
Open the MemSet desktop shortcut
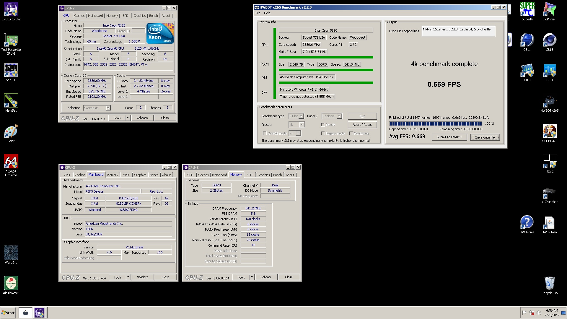coord(11,103)
